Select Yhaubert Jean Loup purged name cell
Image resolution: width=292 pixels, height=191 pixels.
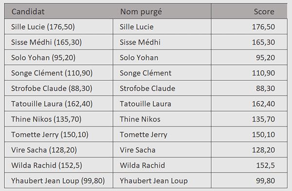click(162, 181)
